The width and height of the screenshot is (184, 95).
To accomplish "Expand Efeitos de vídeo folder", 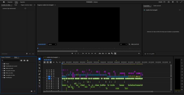I will (x=2, y=73).
